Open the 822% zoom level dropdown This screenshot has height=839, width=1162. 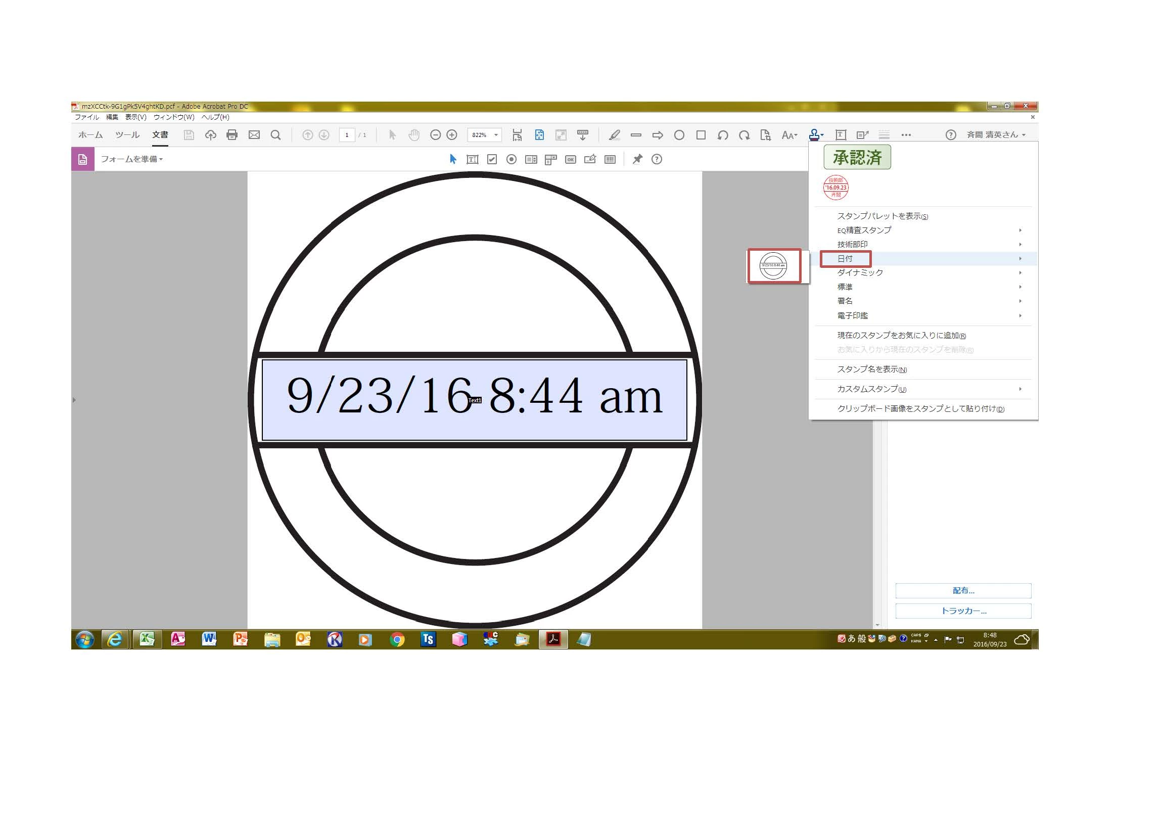coord(495,135)
